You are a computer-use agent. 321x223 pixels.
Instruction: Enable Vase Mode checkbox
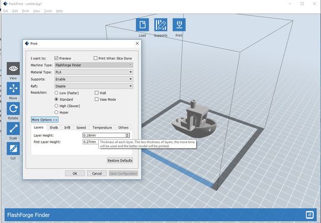(x=97, y=99)
